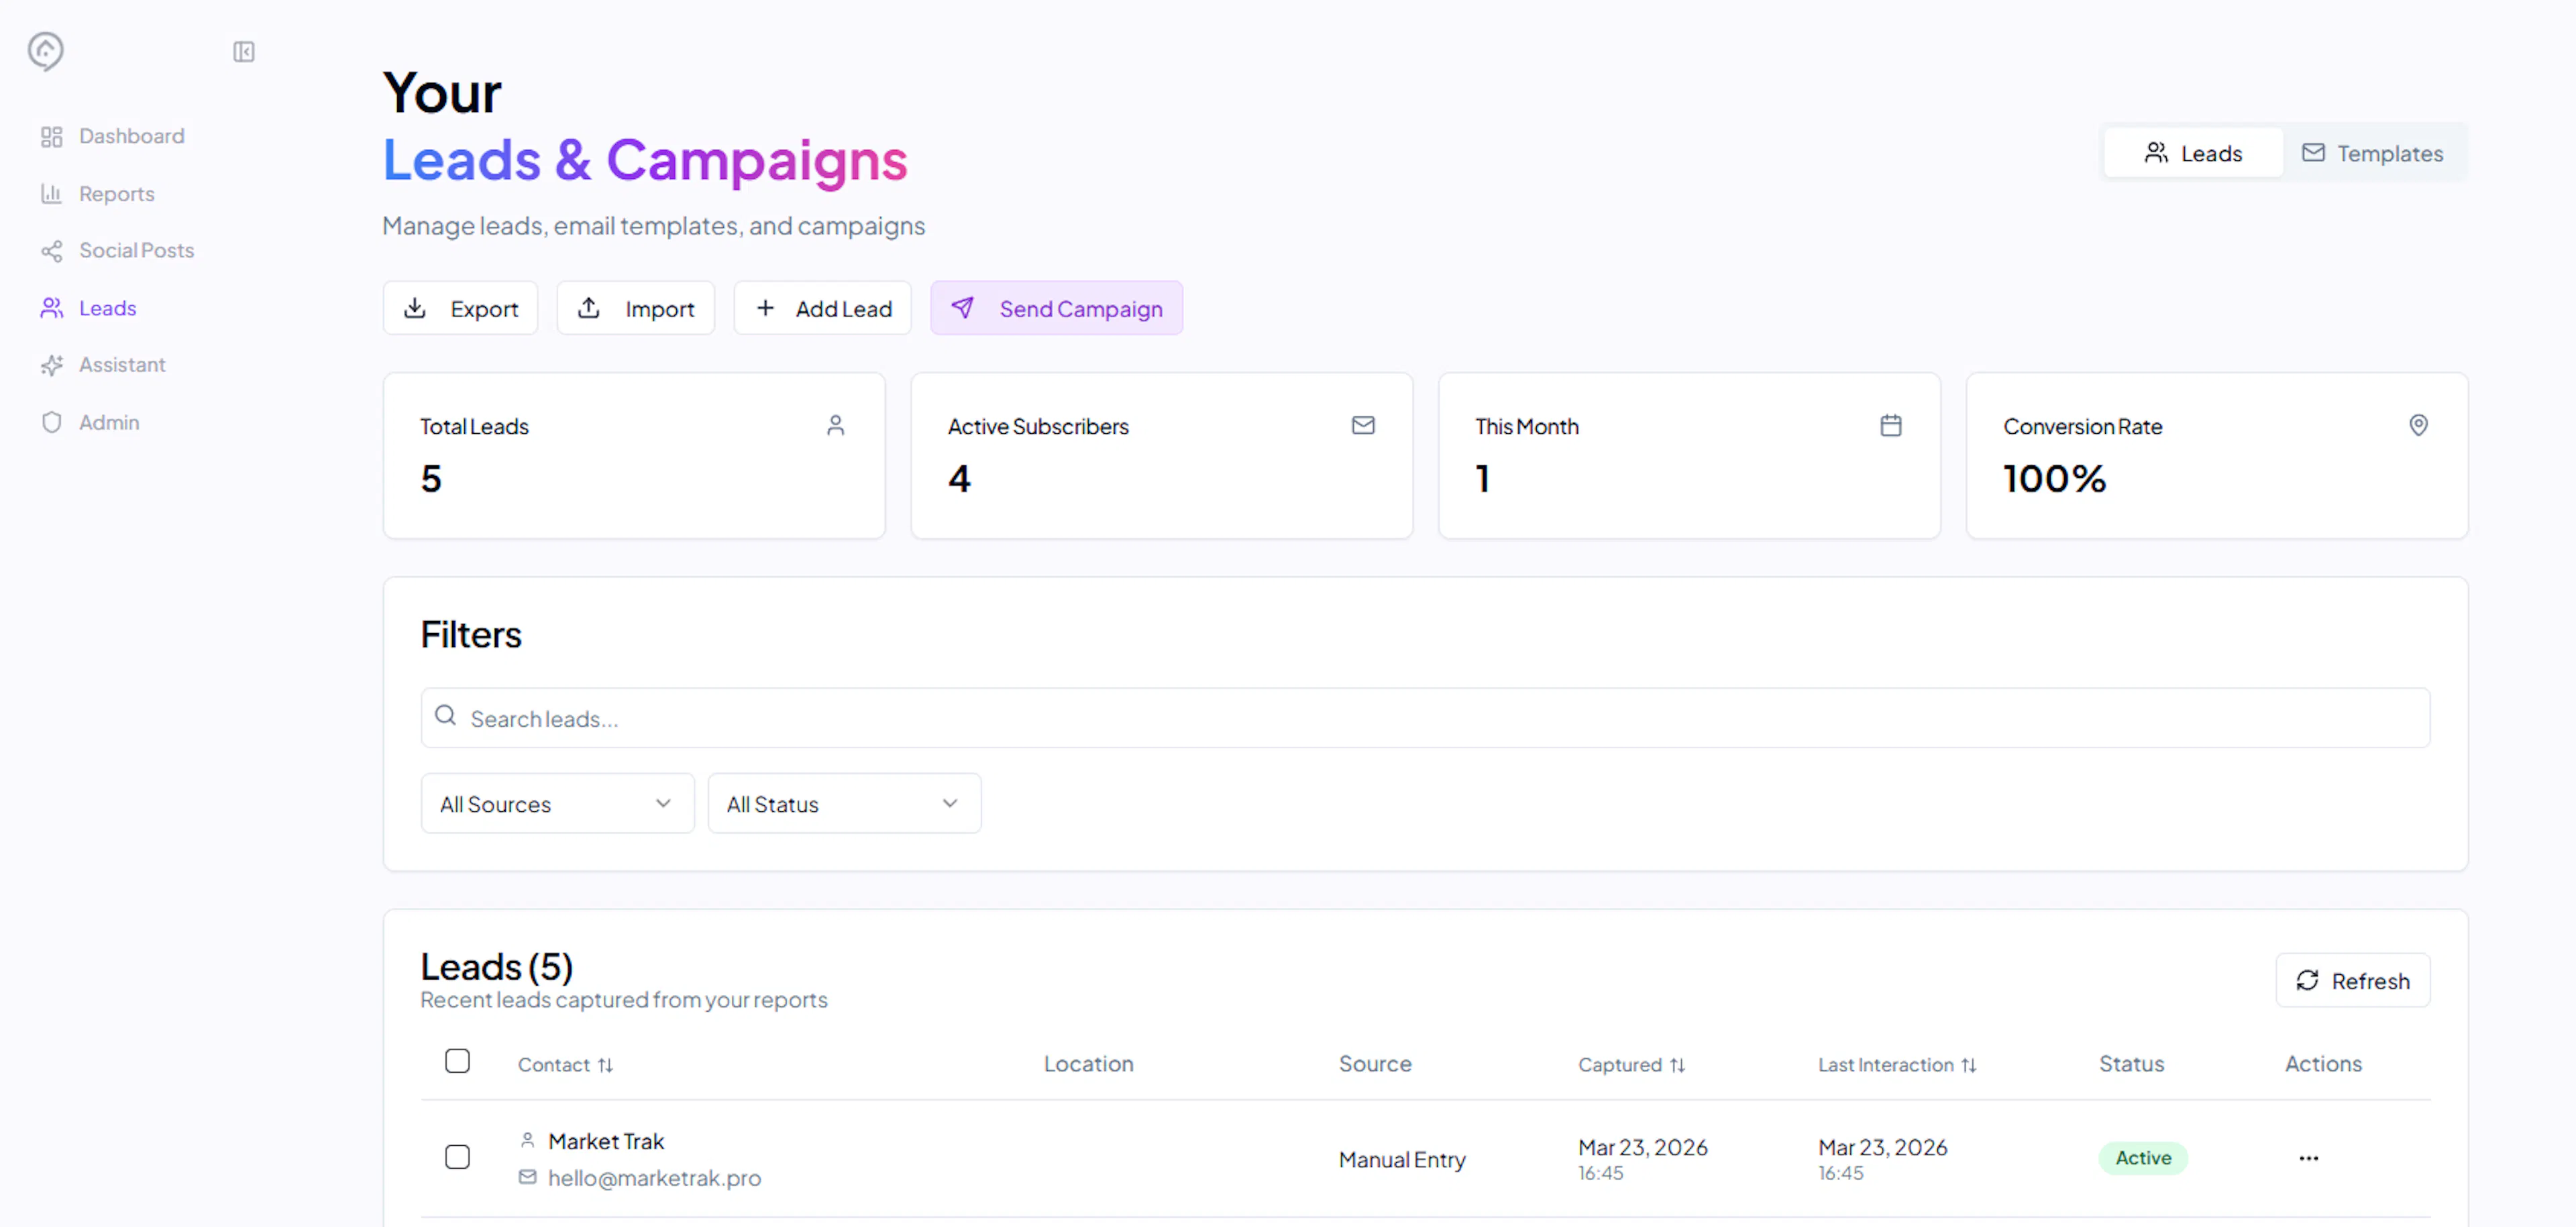2576x1227 pixels.
Task: Switch to the Templates tab
Action: tap(2372, 154)
